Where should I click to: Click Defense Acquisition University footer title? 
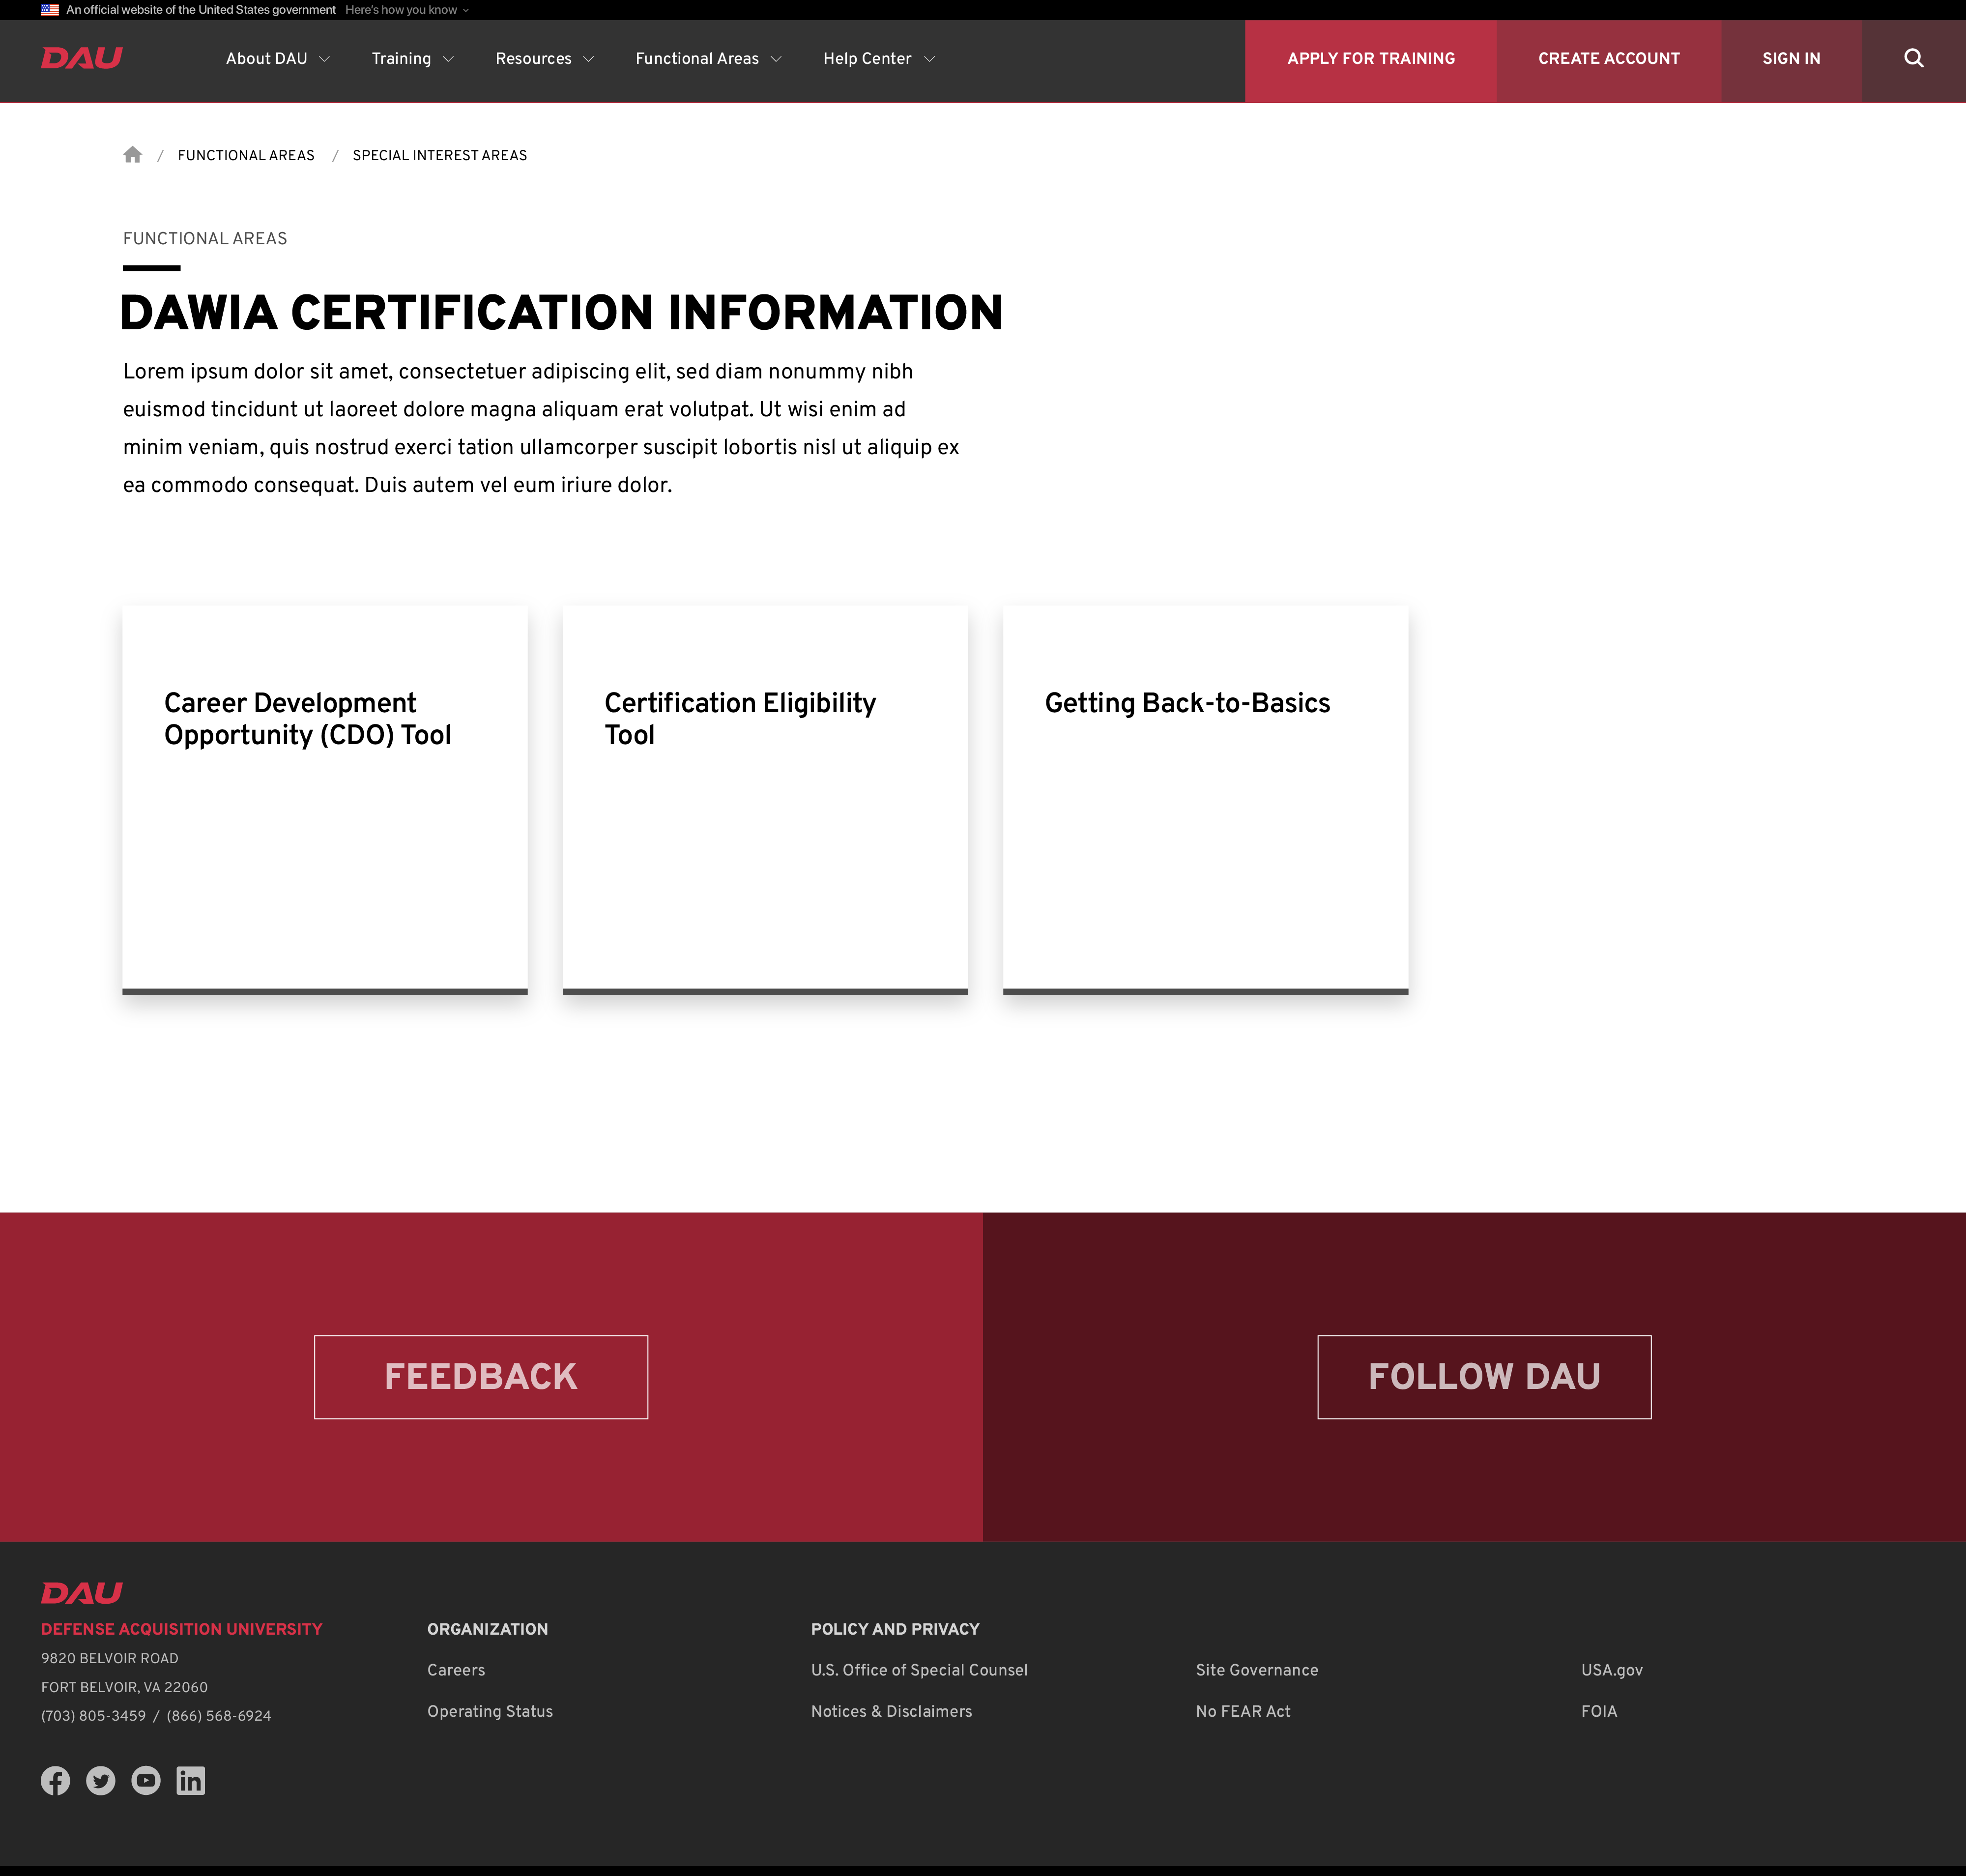pyautogui.click(x=182, y=1629)
